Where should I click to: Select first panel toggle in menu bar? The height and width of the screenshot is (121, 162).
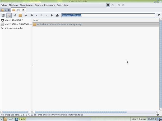[108, 5]
